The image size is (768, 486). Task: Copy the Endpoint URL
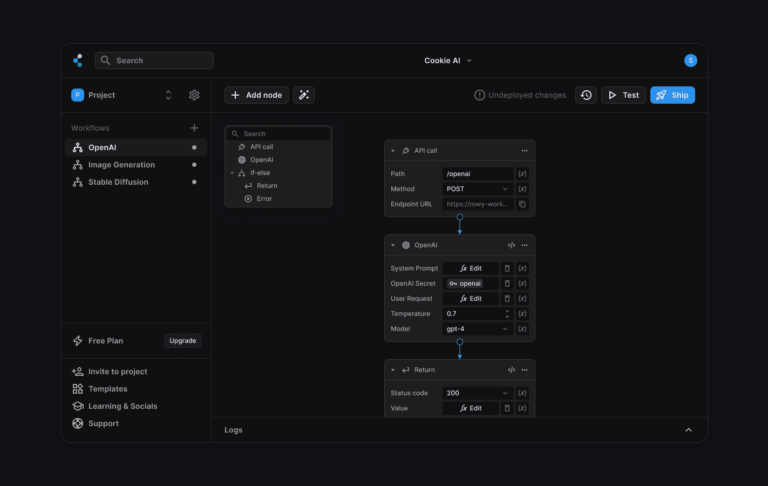pos(522,204)
